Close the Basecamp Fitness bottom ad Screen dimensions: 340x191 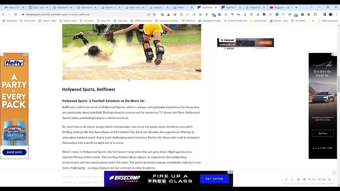(231, 172)
